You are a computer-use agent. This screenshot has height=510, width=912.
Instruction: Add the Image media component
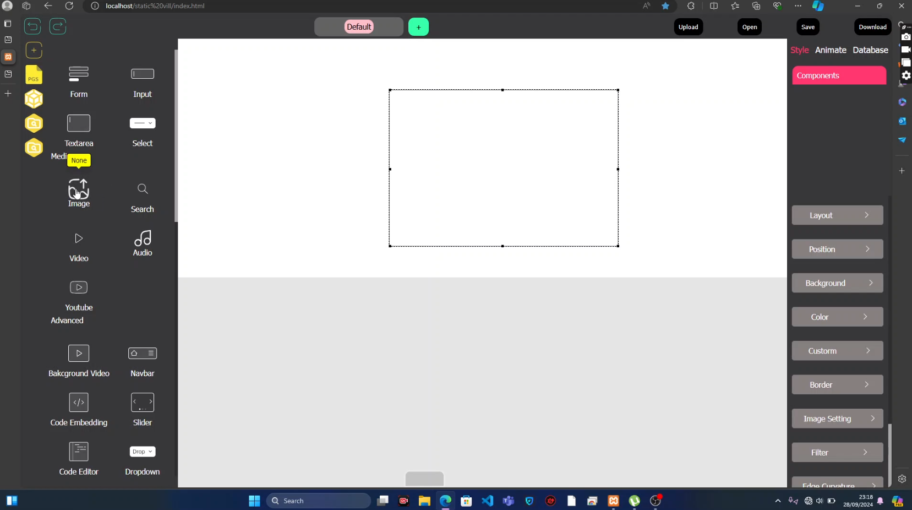click(x=79, y=193)
